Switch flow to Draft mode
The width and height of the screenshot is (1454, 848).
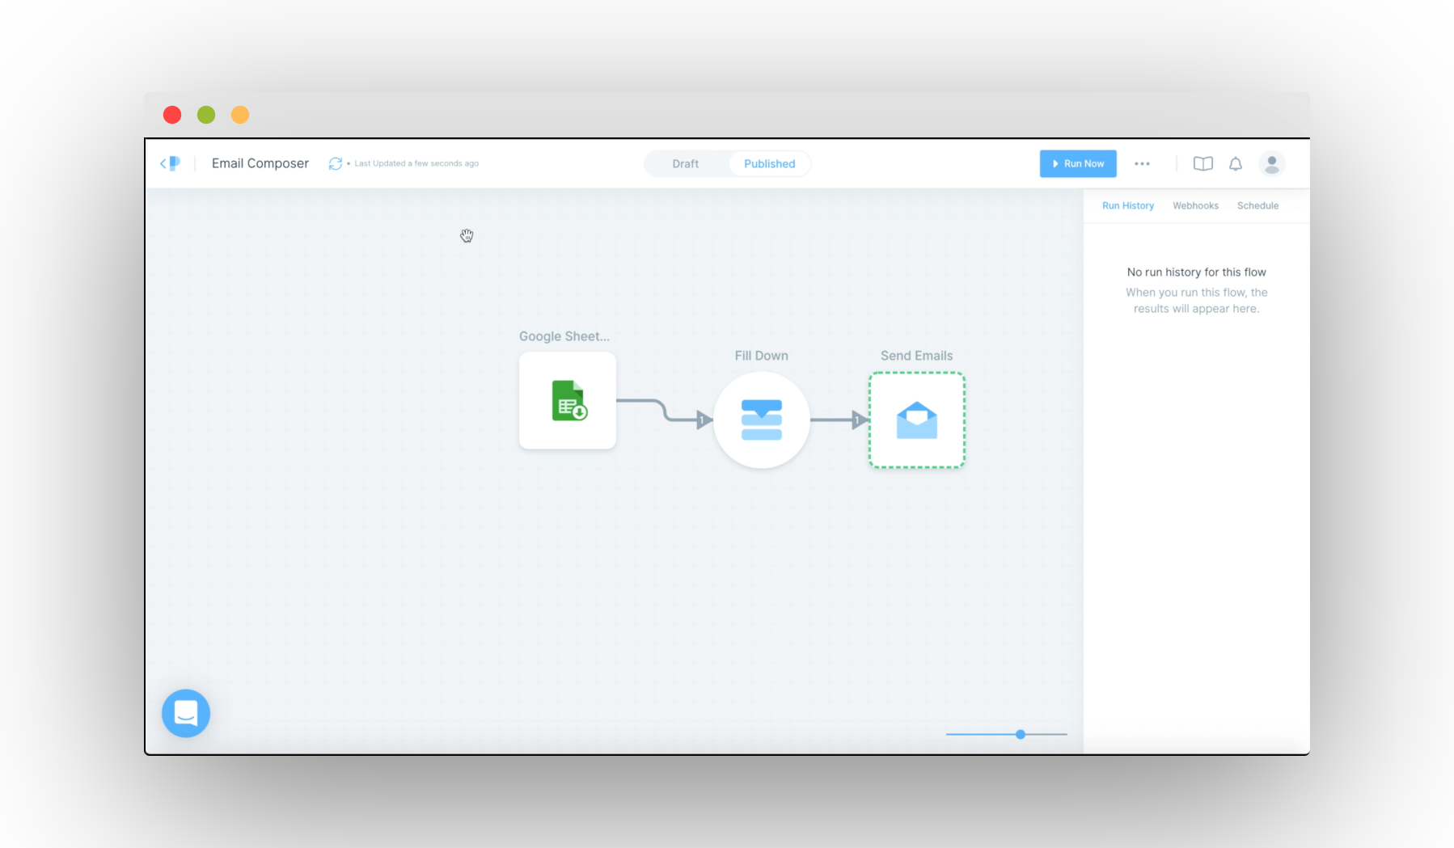tap(685, 164)
